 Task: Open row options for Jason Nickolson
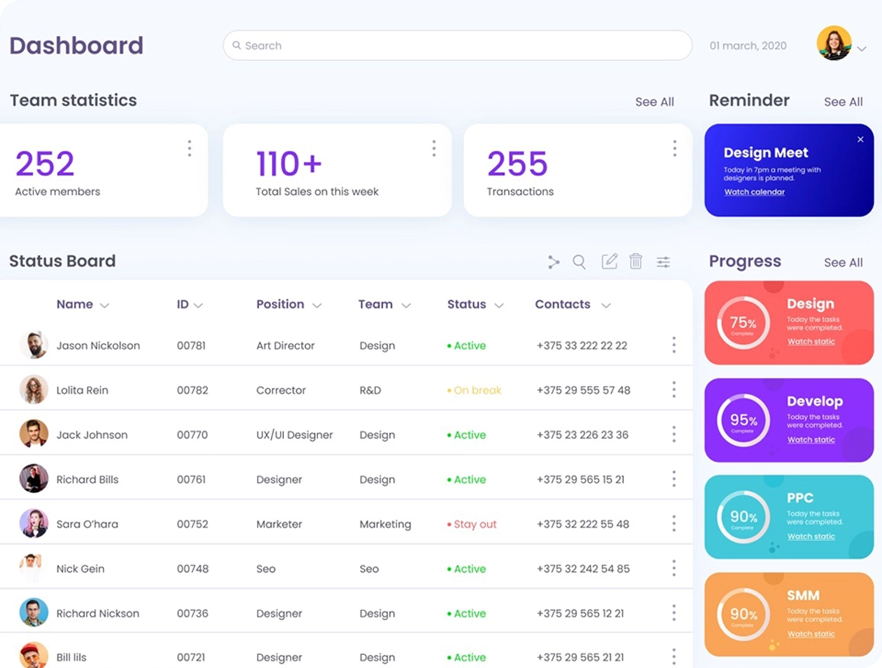point(674,345)
